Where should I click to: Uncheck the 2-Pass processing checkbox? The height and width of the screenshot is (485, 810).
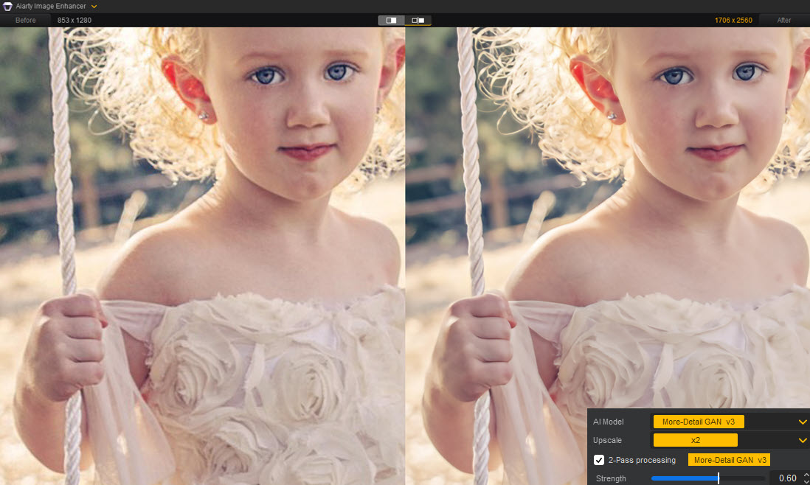pos(599,460)
